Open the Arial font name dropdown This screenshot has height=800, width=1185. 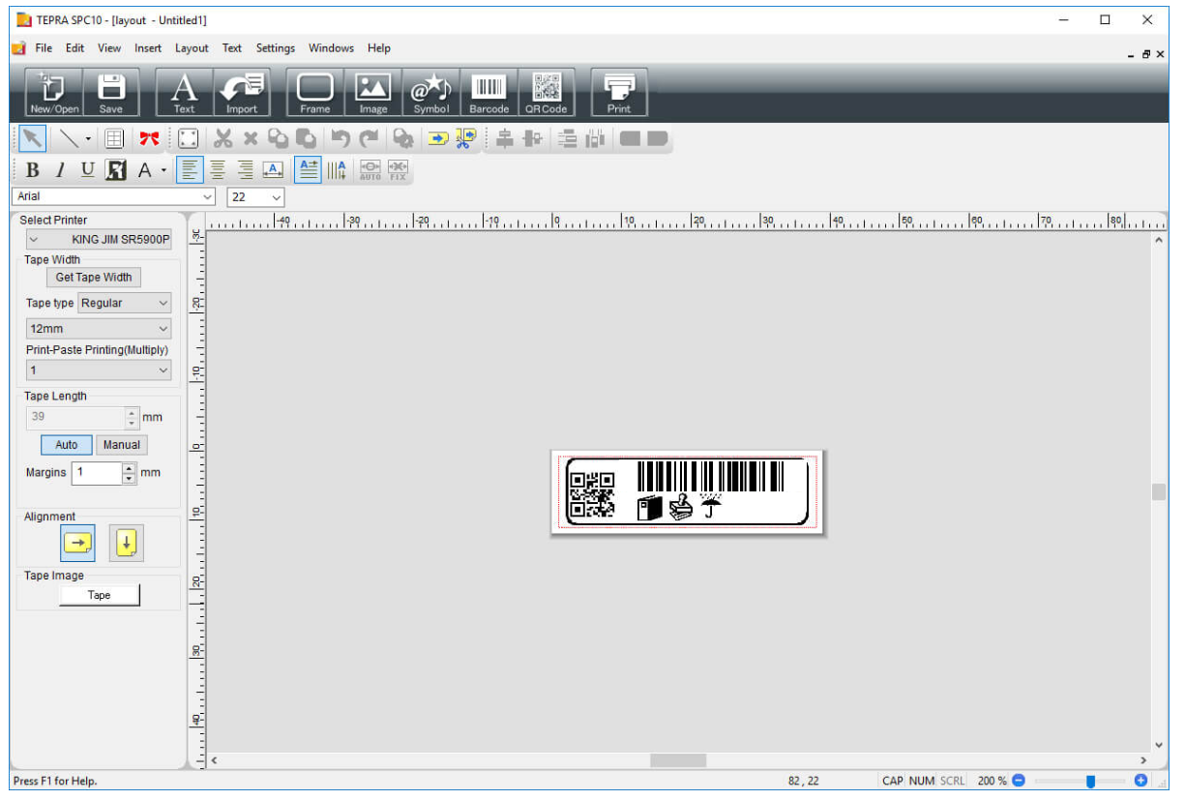pyautogui.click(x=114, y=196)
